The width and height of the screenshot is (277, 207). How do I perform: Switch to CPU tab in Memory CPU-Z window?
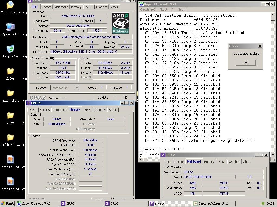33,110
